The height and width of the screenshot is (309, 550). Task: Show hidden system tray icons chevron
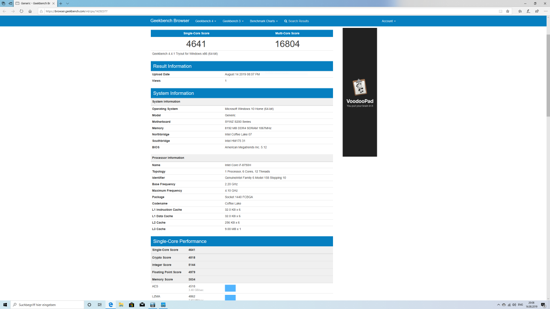click(x=498, y=305)
